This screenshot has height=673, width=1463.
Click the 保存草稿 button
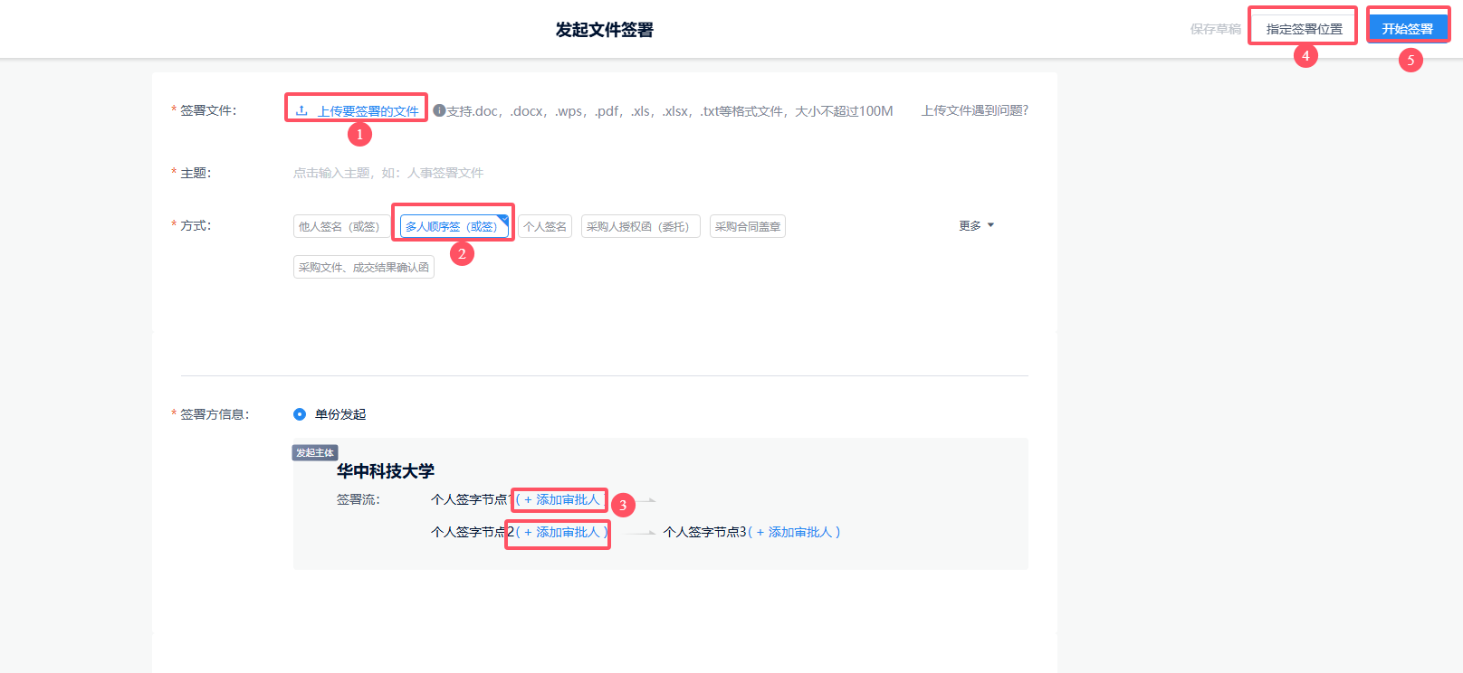pyautogui.click(x=1215, y=29)
